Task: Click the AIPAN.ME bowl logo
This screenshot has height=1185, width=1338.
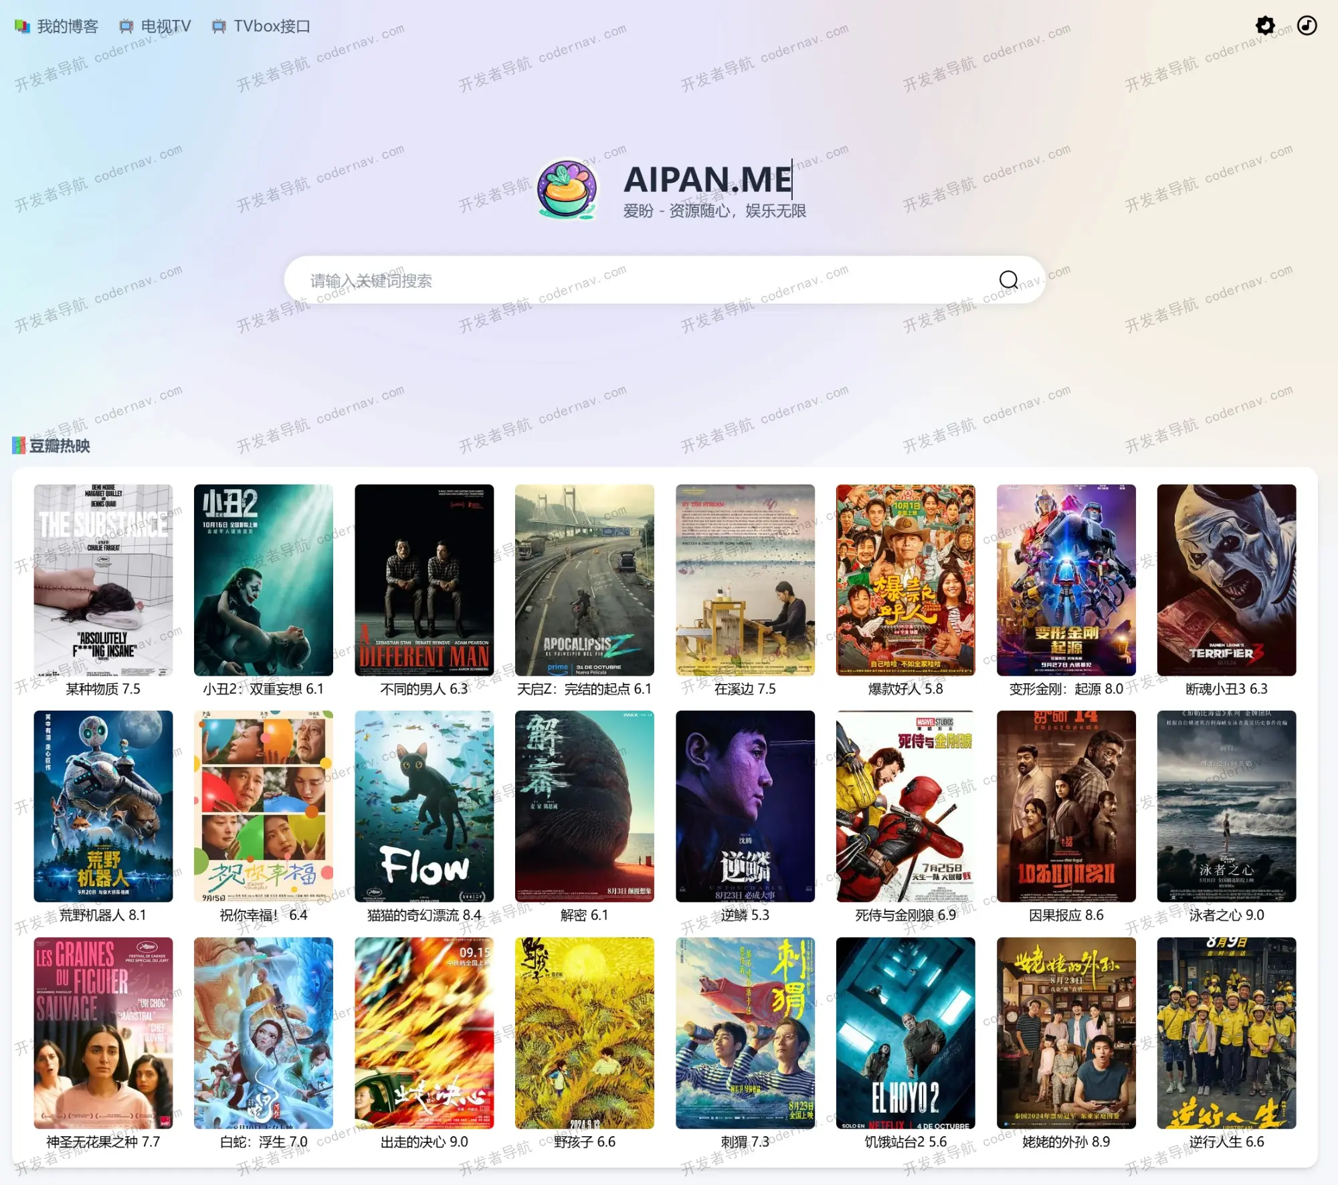Action: [x=567, y=189]
